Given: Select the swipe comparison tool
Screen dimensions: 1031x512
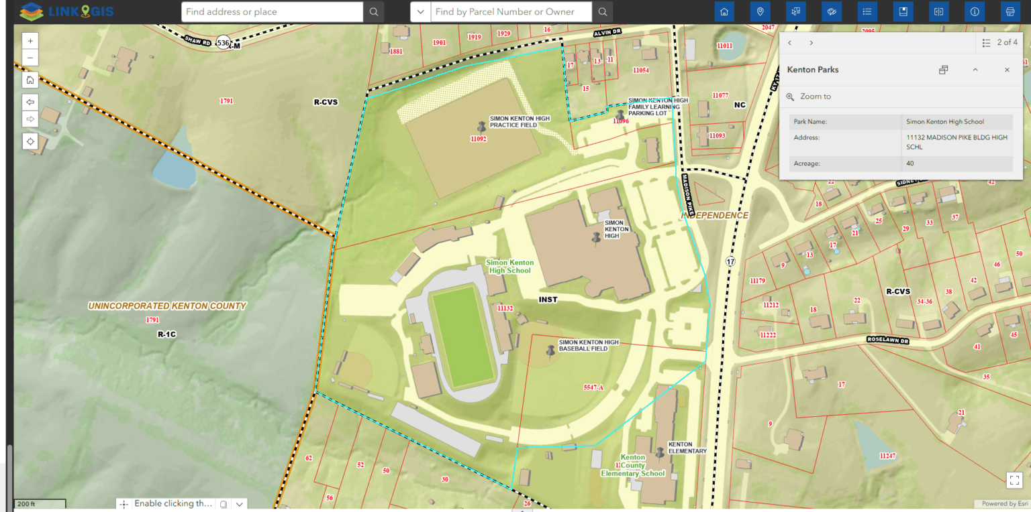Looking at the screenshot, I should (938, 11).
